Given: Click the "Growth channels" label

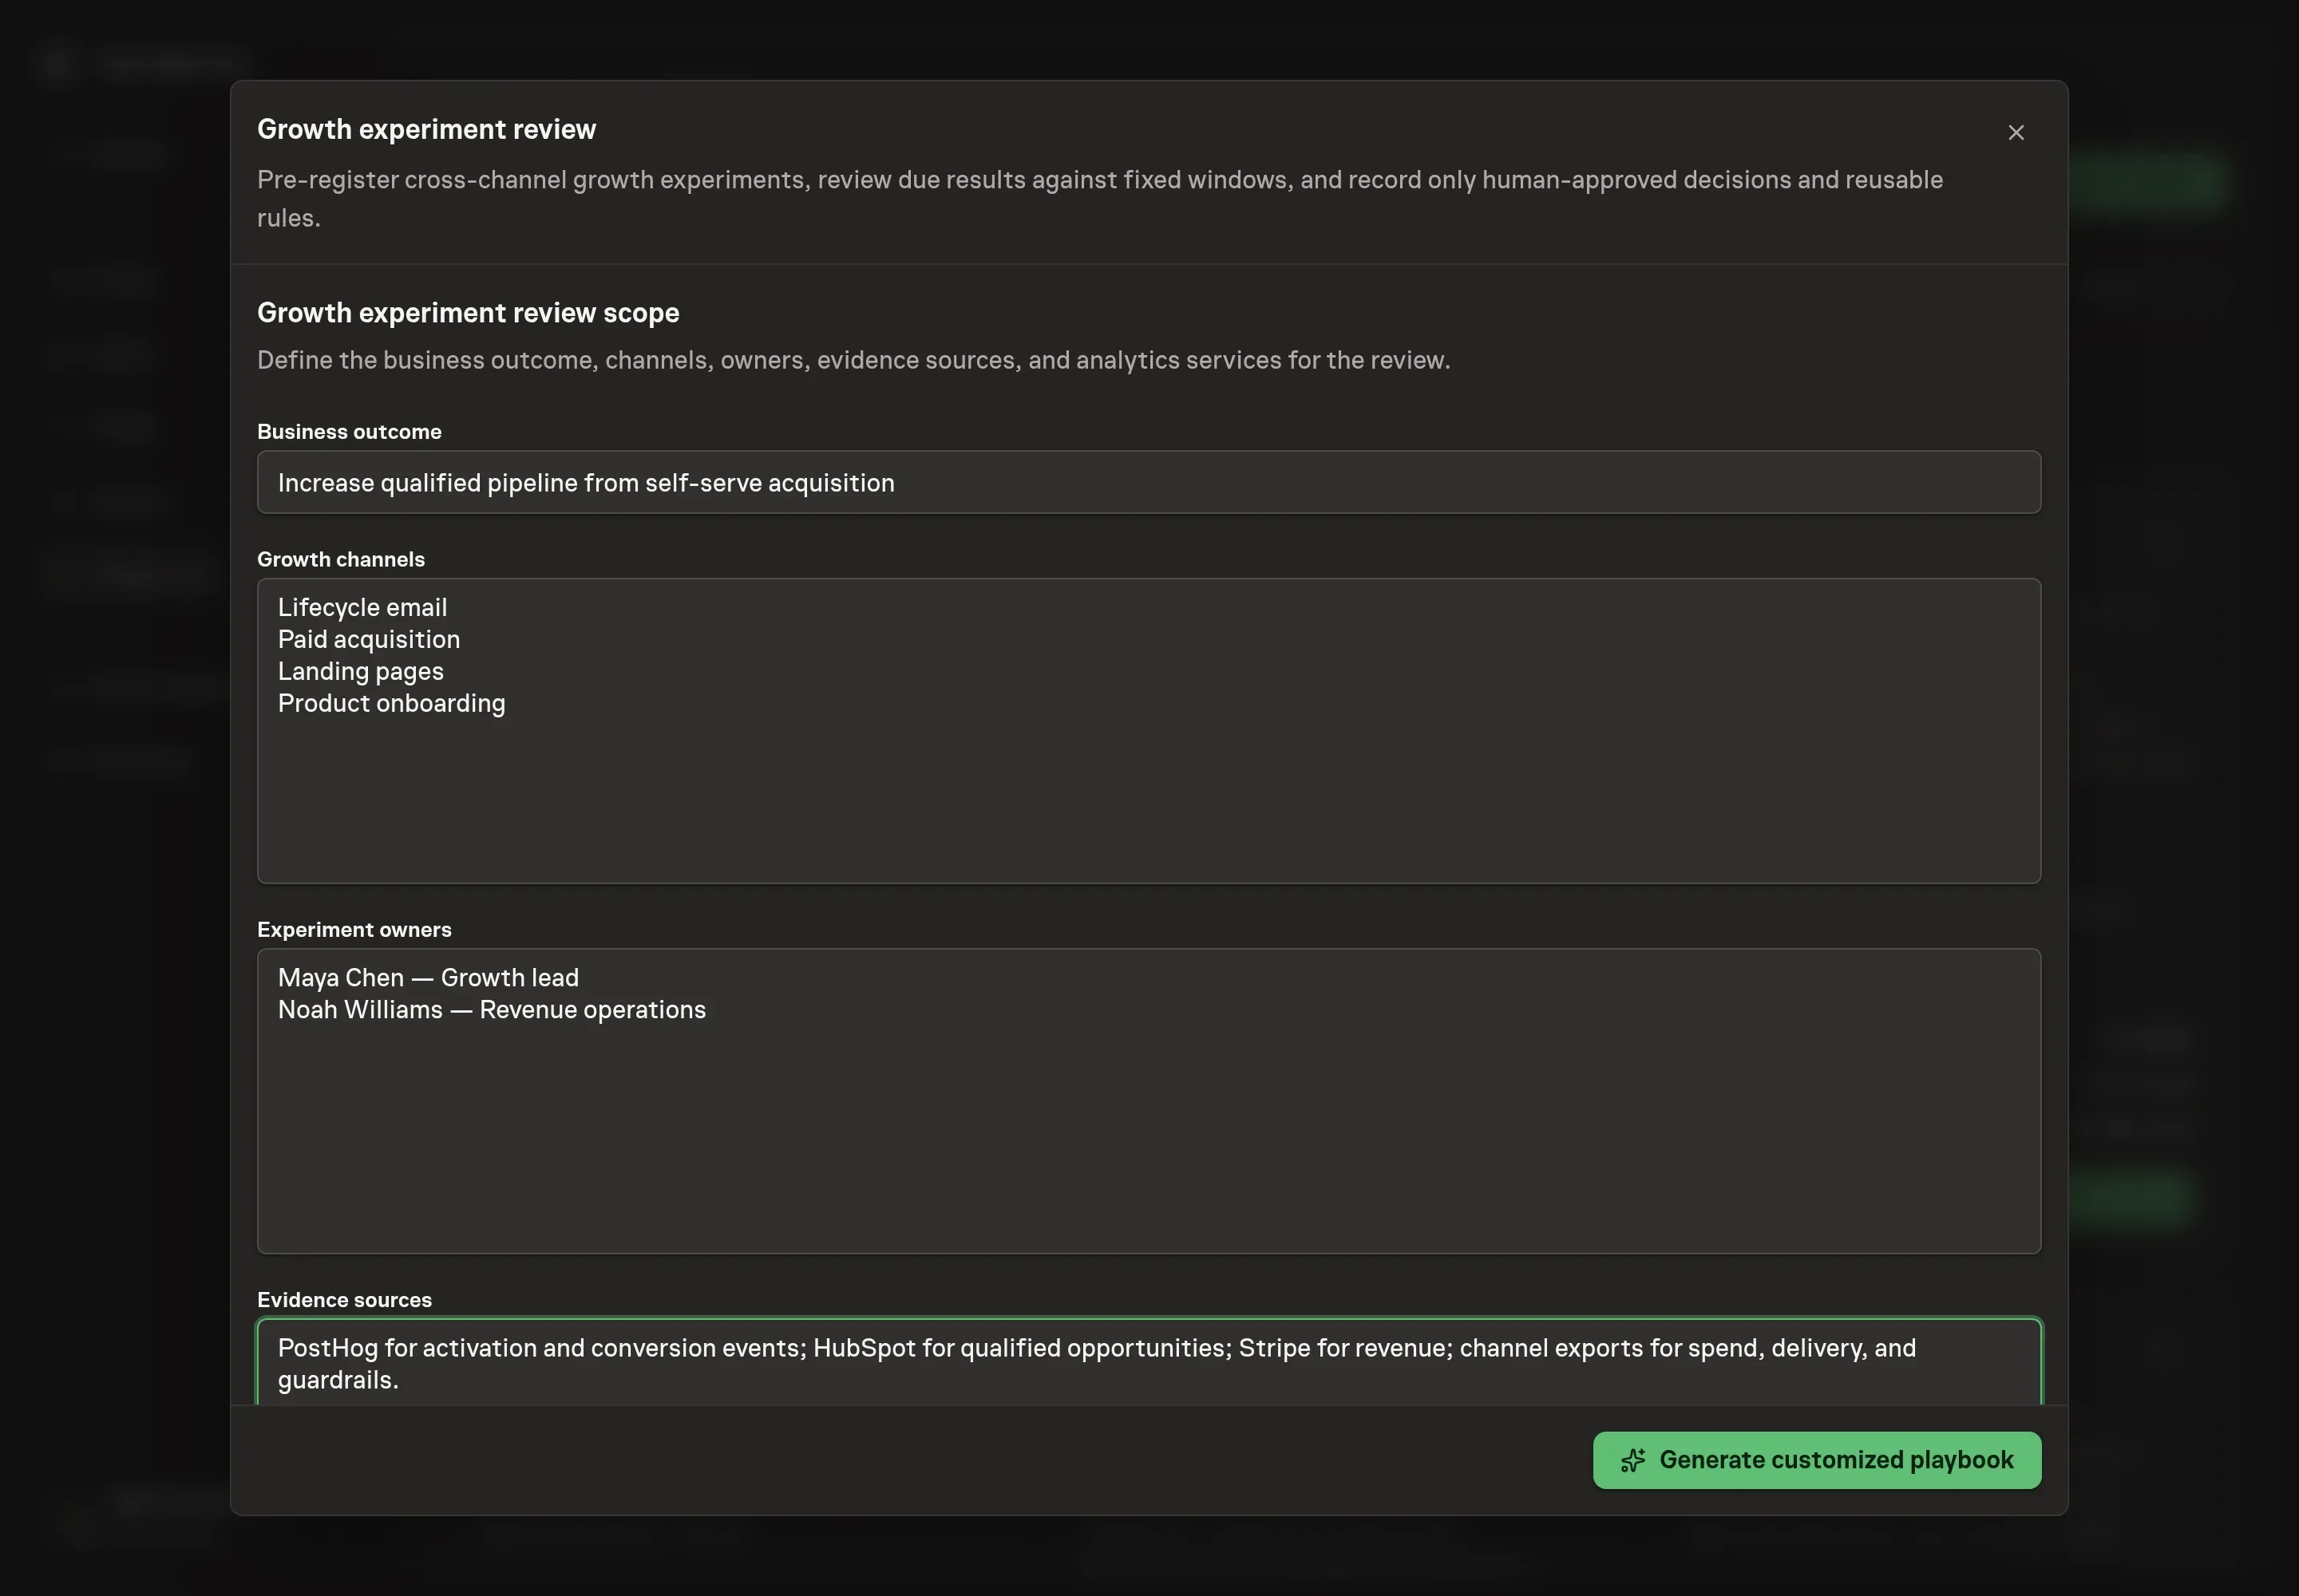Looking at the screenshot, I should point(341,559).
